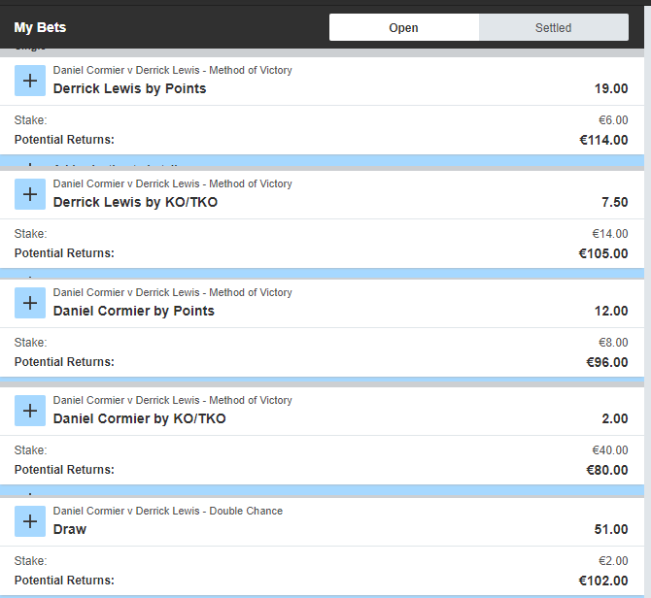Click the 7.50 odds value
The height and width of the screenshot is (598, 651).
[614, 202]
